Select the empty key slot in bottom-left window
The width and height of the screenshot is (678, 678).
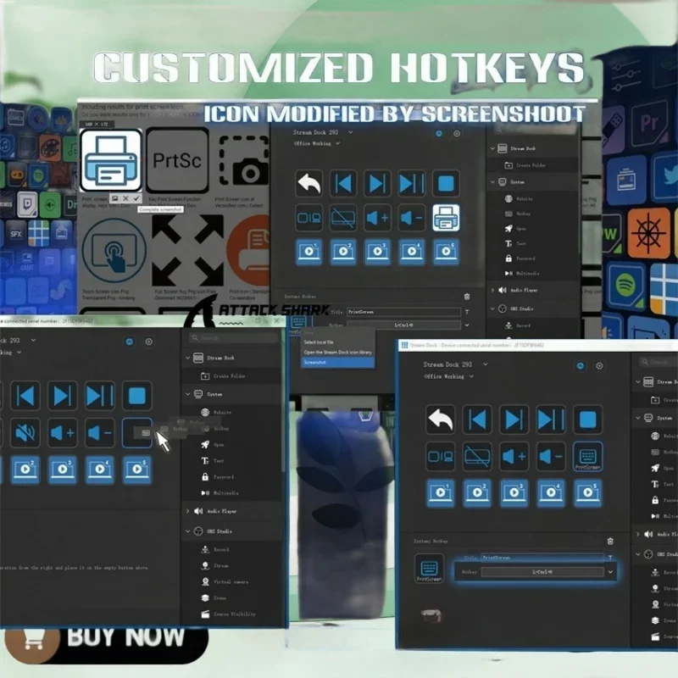pos(137,432)
